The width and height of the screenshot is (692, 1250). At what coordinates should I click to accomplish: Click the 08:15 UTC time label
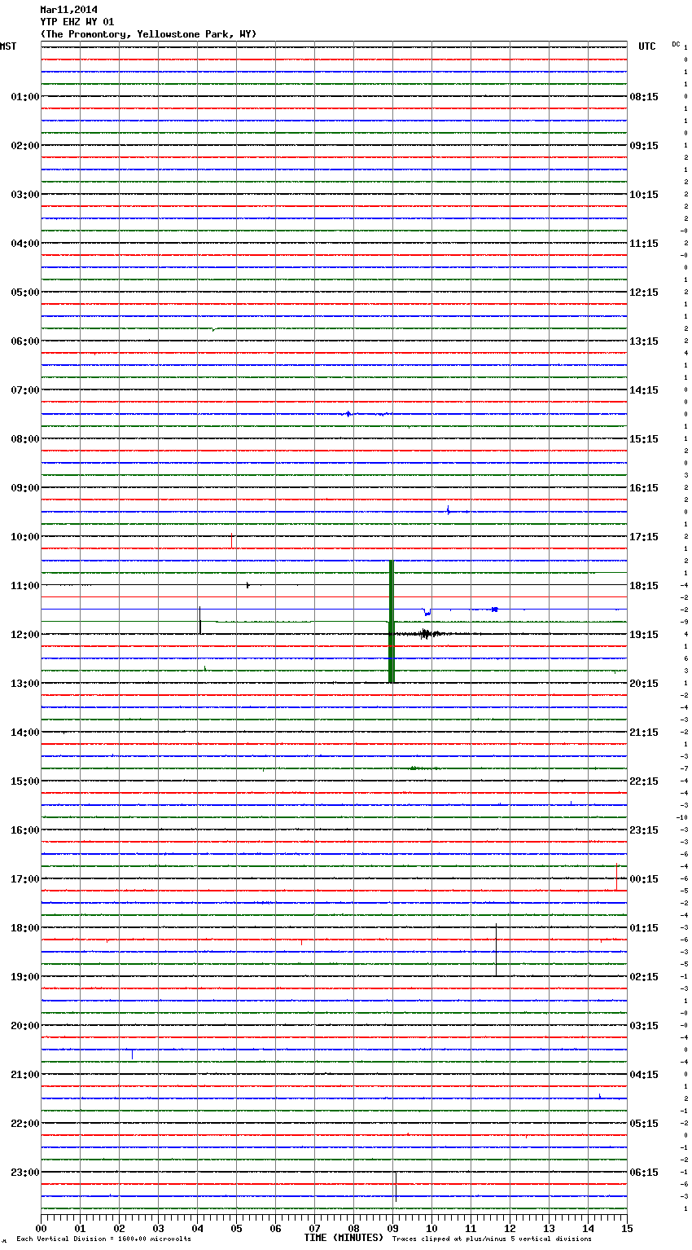(644, 97)
